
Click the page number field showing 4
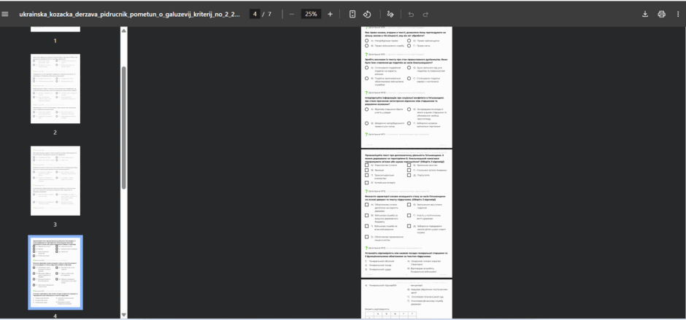click(x=255, y=14)
